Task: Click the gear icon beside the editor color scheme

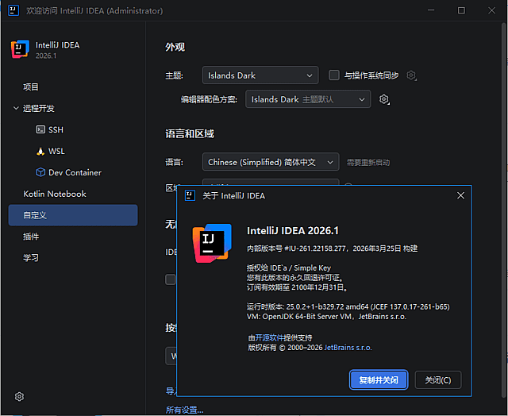Action: (x=384, y=99)
